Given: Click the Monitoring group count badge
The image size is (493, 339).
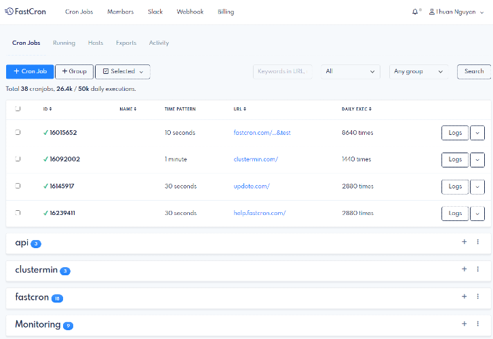Looking at the screenshot, I should click(68, 326).
